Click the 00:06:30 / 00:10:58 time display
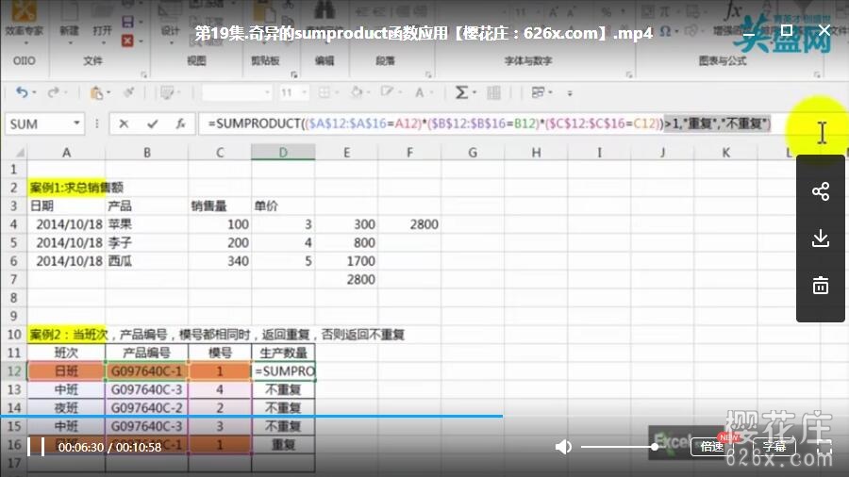Image resolution: width=849 pixels, height=477 pixels. (x=109, y=447)
